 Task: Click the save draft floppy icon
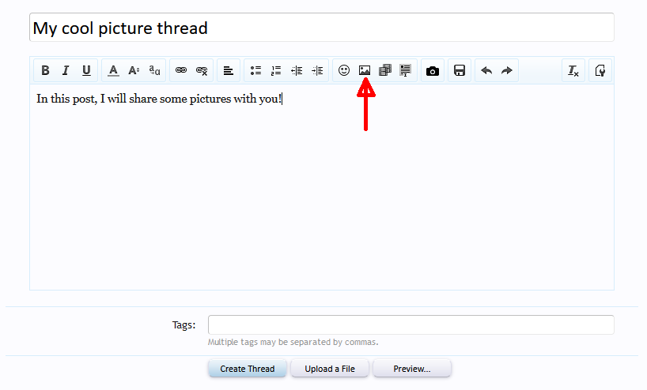click(460, 70)
